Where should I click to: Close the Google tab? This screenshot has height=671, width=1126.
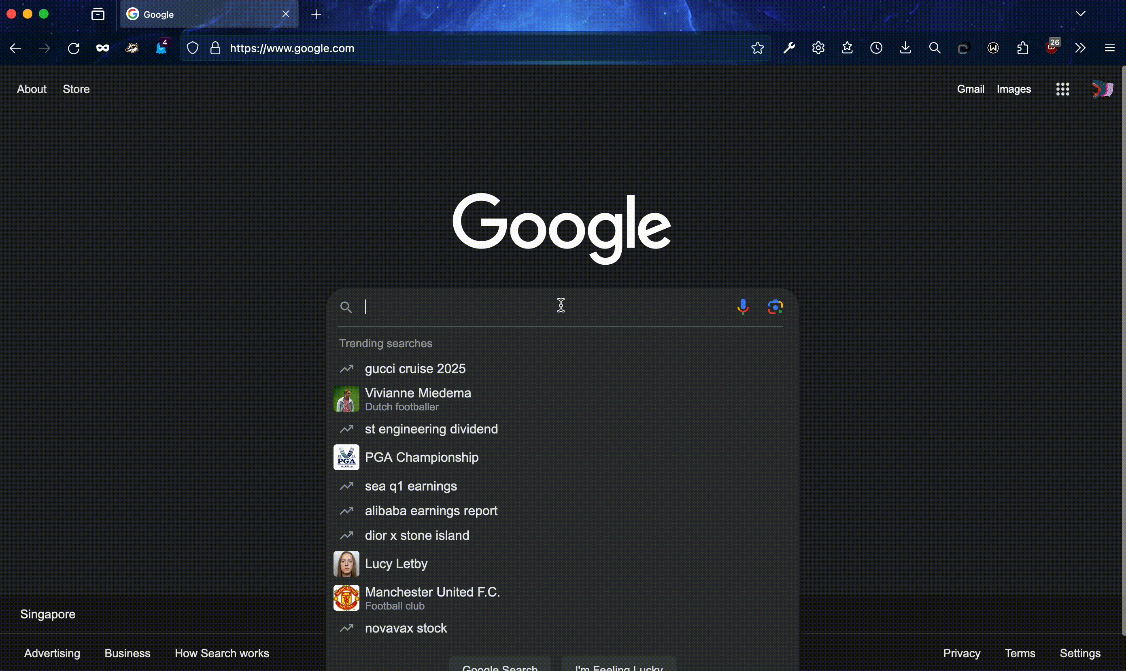point(286,15)
